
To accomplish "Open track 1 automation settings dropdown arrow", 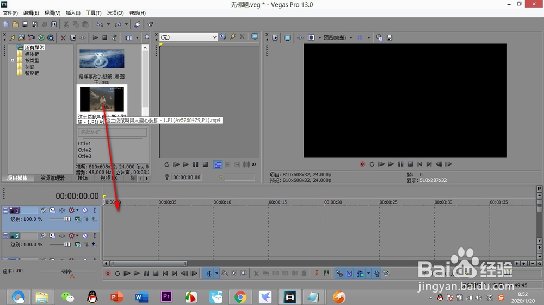I will point(77,210).
